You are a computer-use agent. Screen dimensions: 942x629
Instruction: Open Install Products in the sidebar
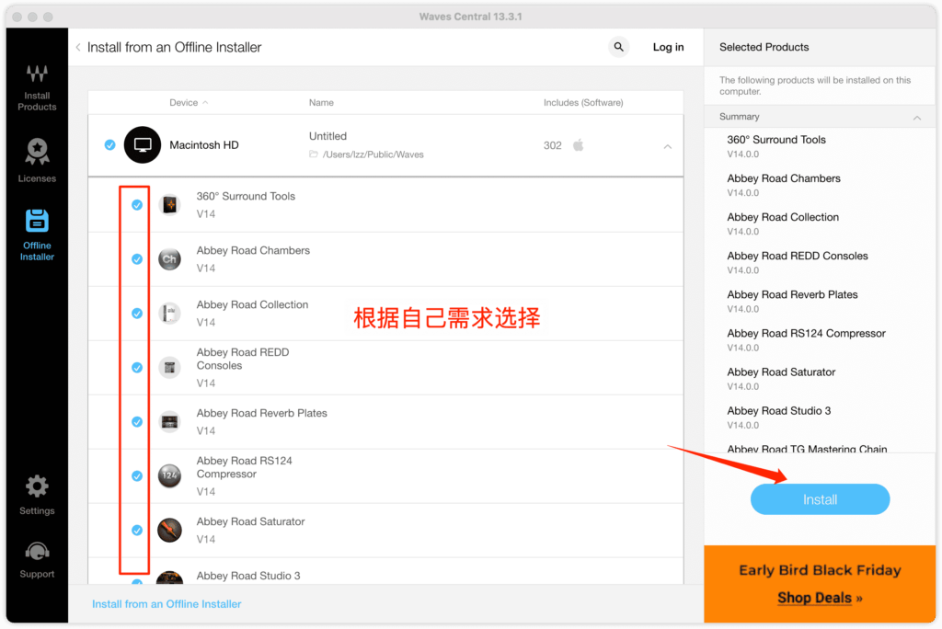(x=37, y=87)
